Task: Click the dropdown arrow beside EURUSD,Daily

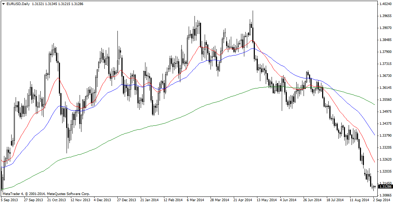Action: pos(3,4)
